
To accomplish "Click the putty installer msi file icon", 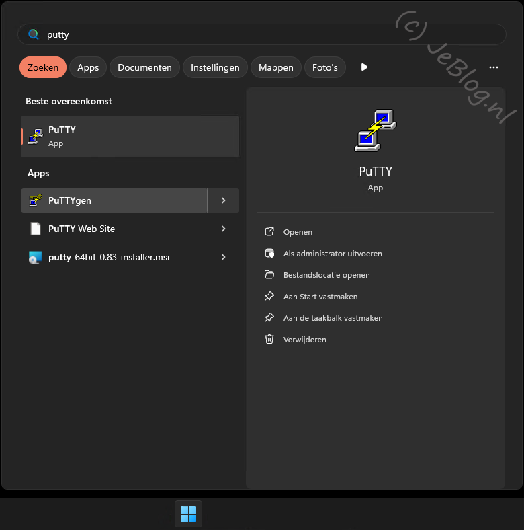I will (36, 257).
